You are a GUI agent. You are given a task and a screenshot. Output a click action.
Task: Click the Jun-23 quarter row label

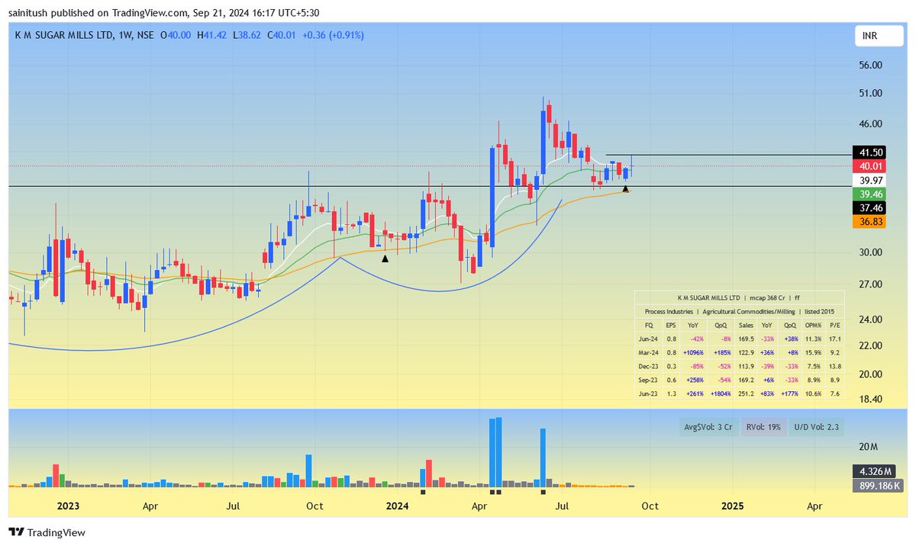648,393
